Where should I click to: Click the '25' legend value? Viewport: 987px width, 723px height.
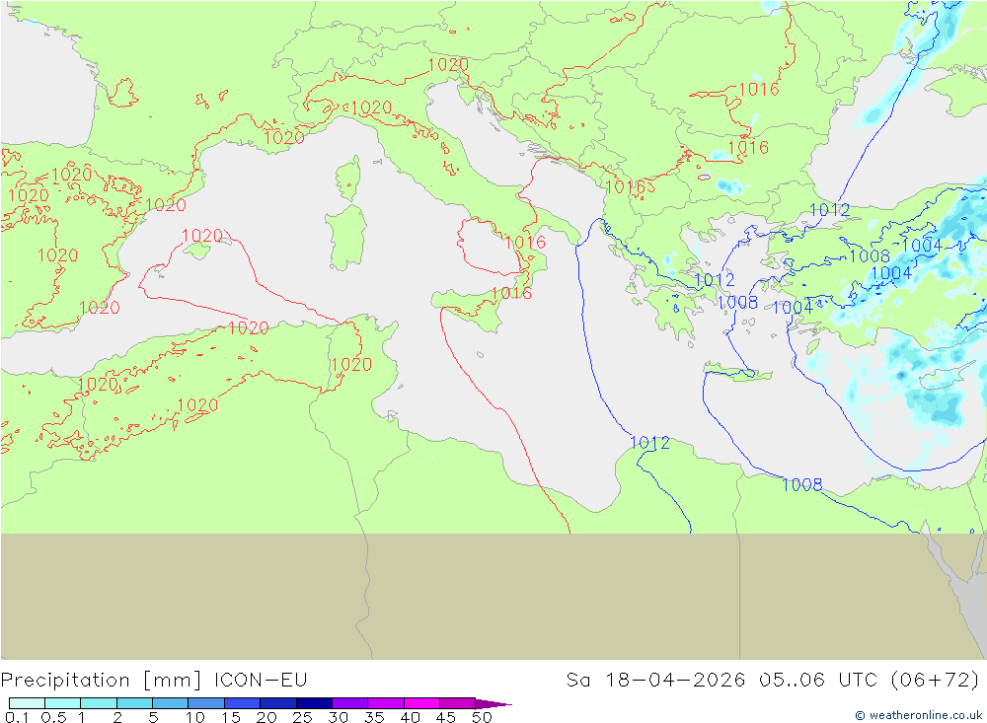(x=302, y=717)
